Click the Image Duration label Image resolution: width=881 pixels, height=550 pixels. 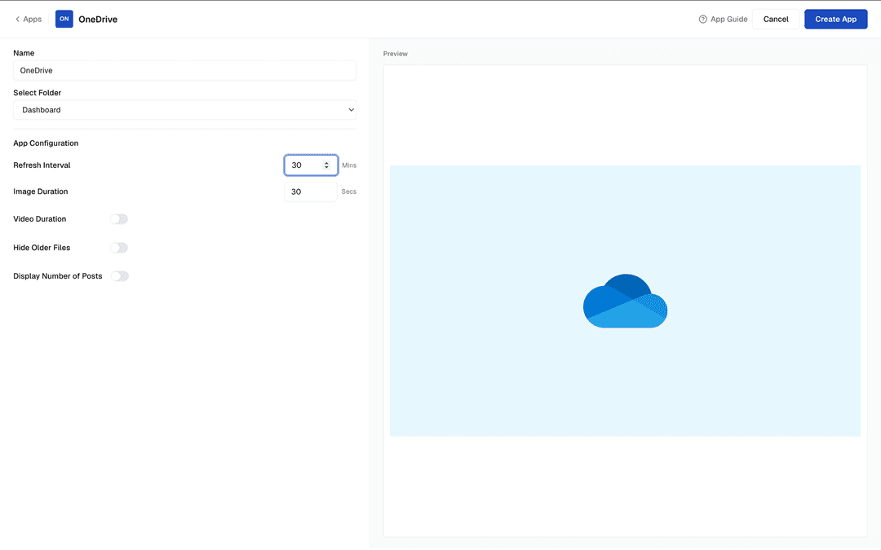click(41, 191)
